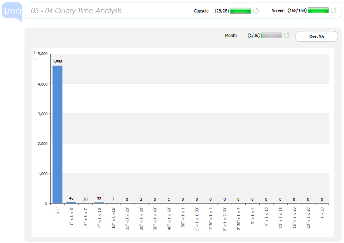Expand the chart menu triangle at top-left

pyautogui.click(x=35, y=53)
